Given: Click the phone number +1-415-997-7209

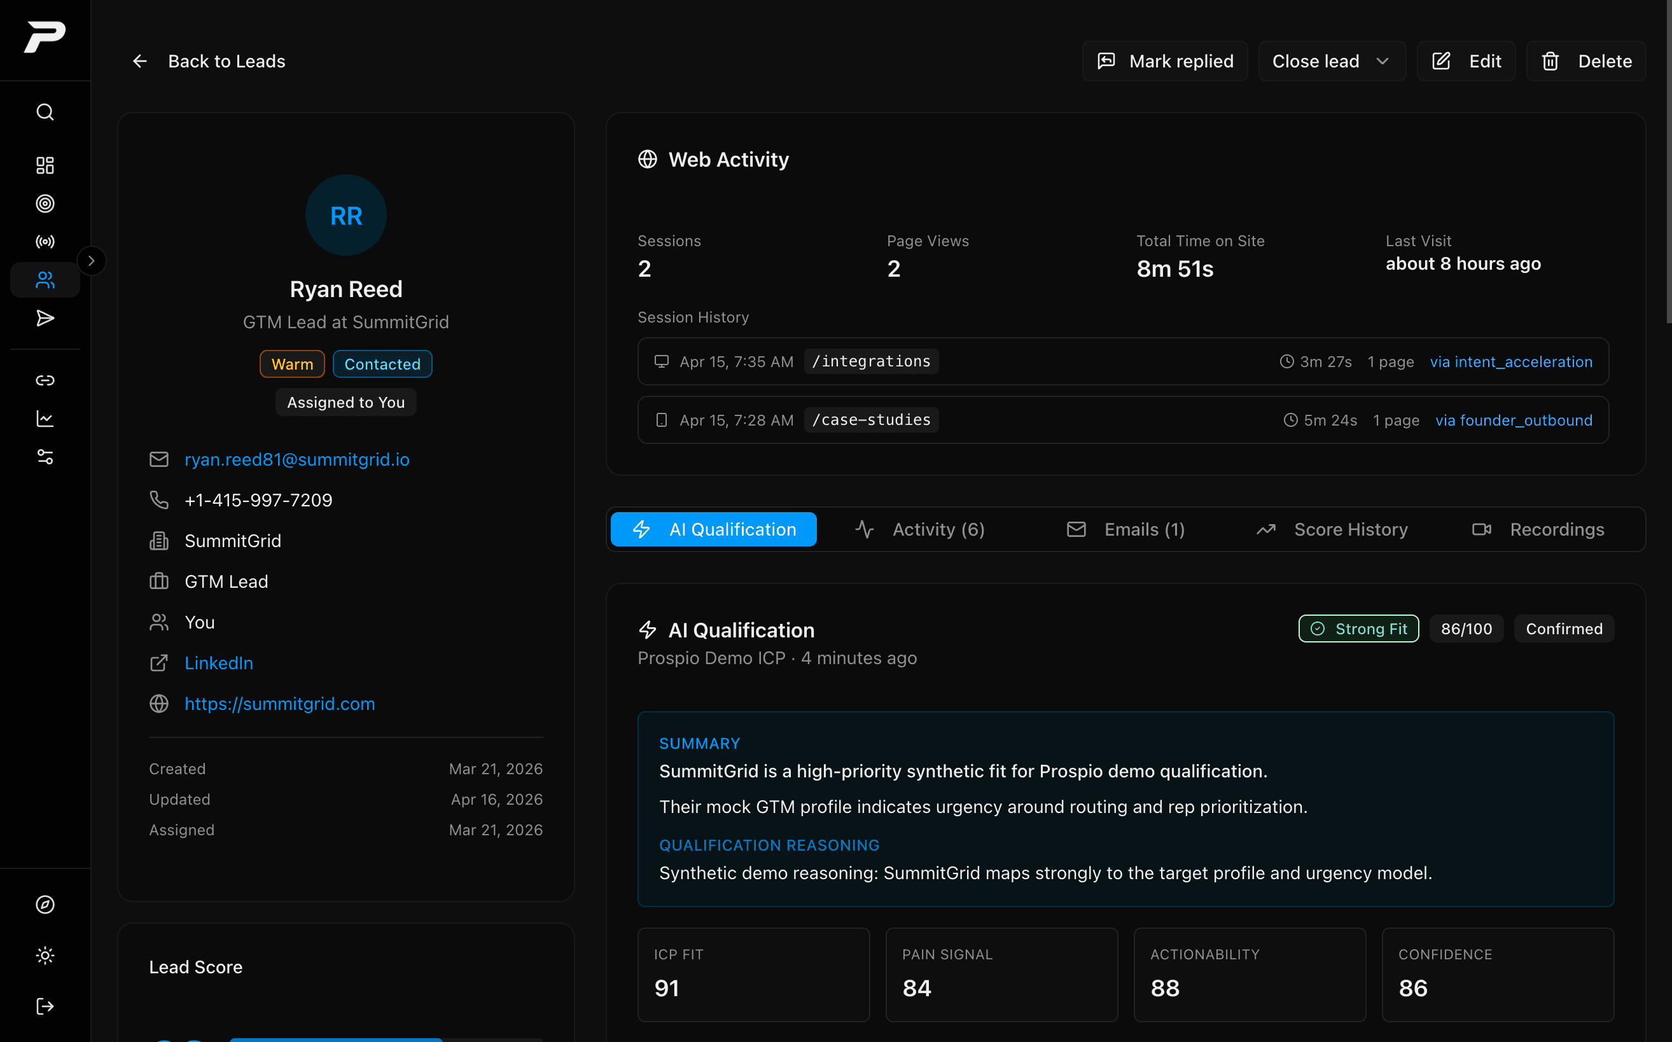Looking at the screenshot, I should coord(258,499).
